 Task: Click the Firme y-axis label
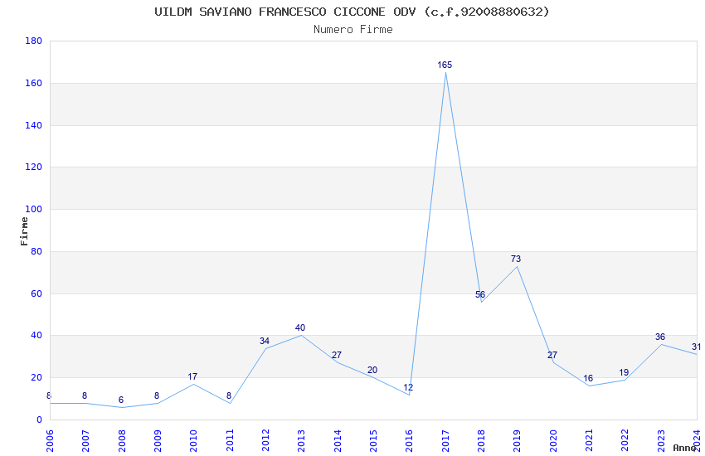click(24, 231)
